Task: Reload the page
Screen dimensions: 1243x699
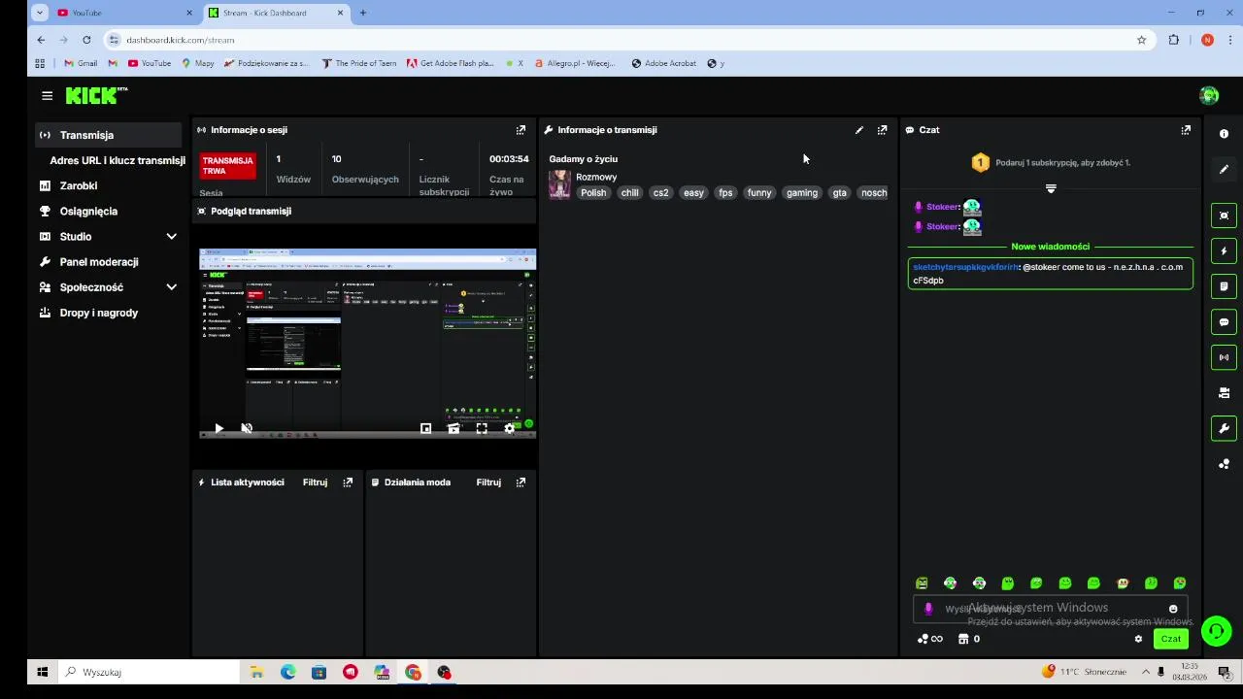Action: point(86,40)
